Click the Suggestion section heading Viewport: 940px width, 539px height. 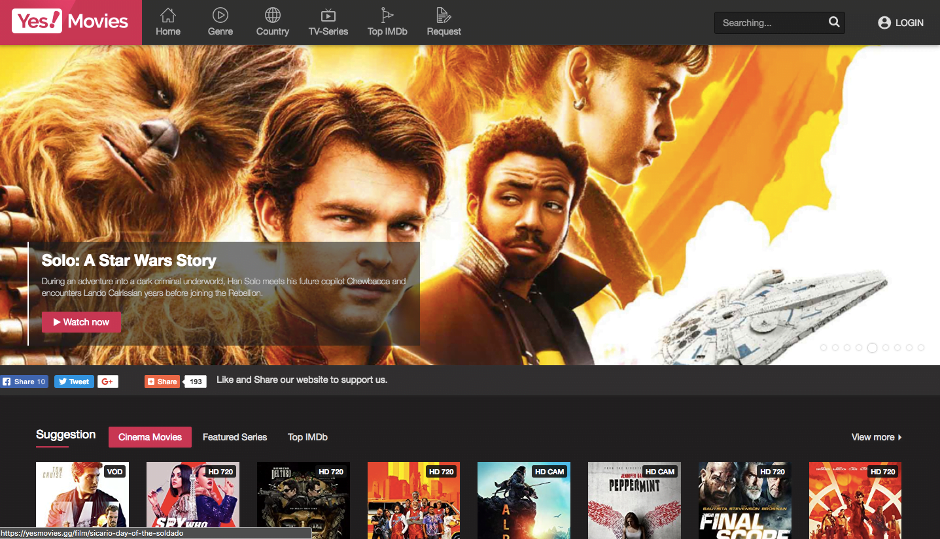[x=65, y=435]
